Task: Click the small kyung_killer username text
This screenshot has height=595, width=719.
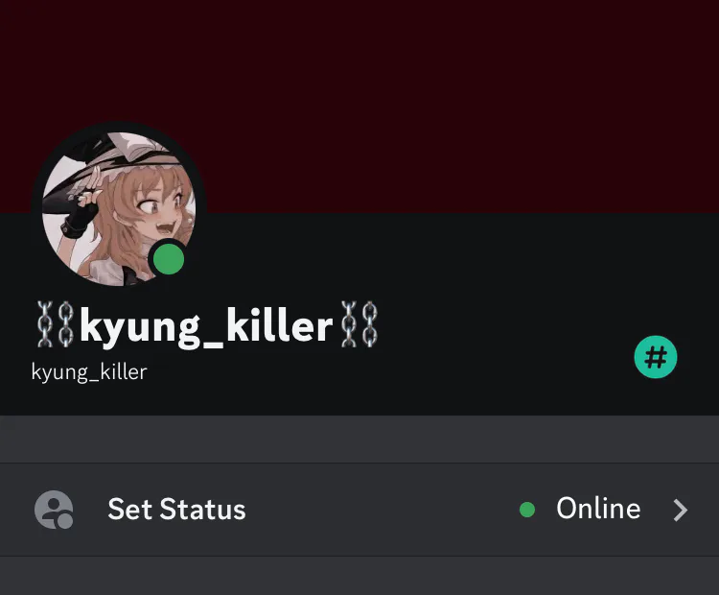Action: 89,372
